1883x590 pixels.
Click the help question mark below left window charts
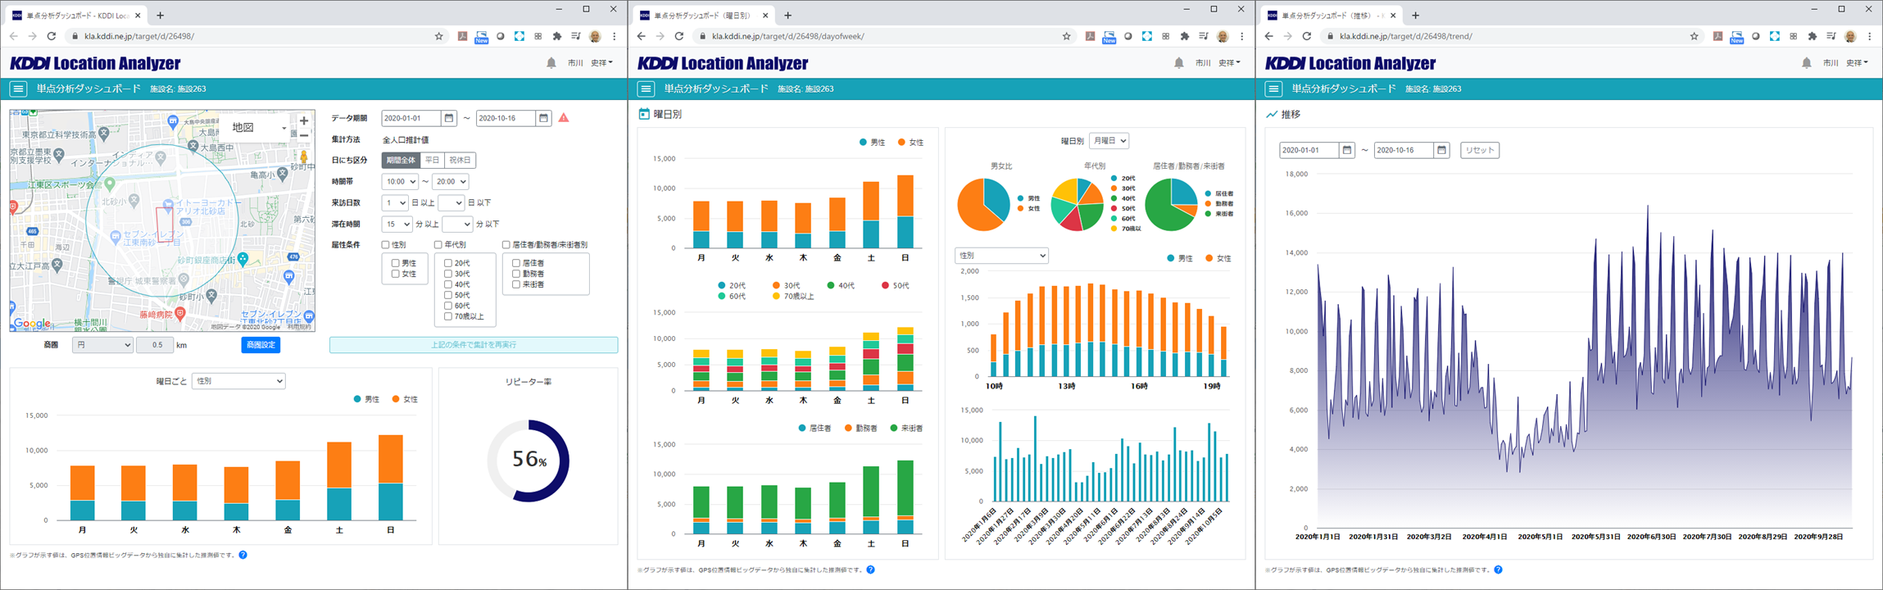click(x=243, y=555)
